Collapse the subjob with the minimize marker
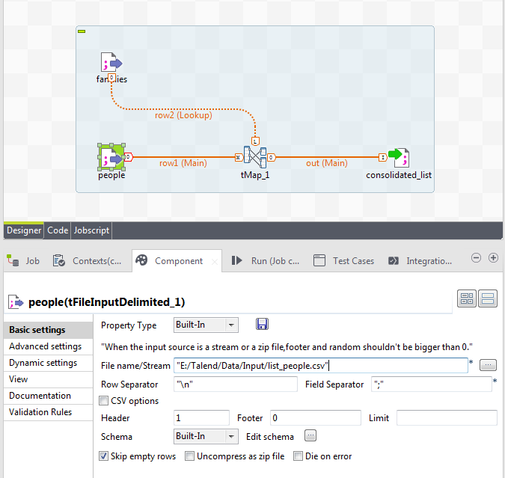The height and width of the screenshot is (478, 505). [x=82, y=31]
